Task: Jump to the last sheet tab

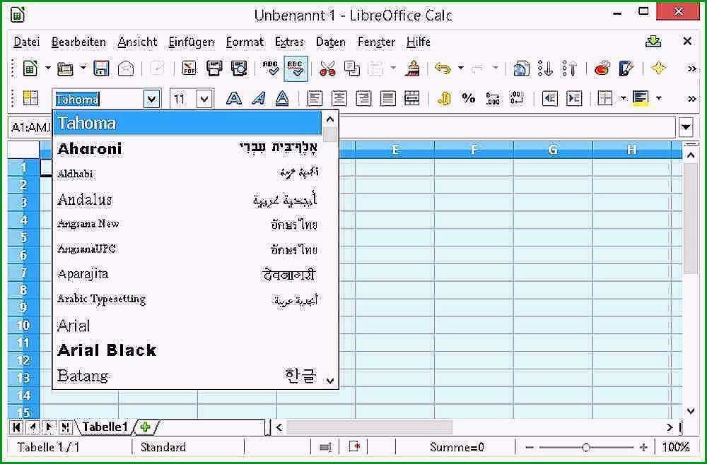Action: [66, 427]
